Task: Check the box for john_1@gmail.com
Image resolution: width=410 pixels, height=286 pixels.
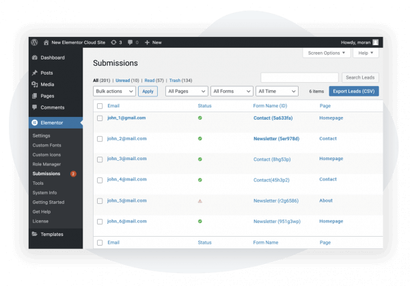Action: pyautogui.click(x=100, y=118)
